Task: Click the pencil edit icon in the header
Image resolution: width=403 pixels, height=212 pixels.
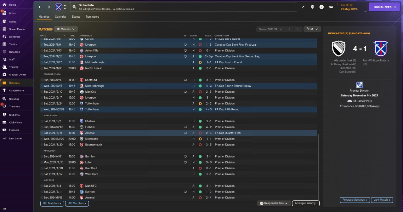Action: tap(303, 7)
